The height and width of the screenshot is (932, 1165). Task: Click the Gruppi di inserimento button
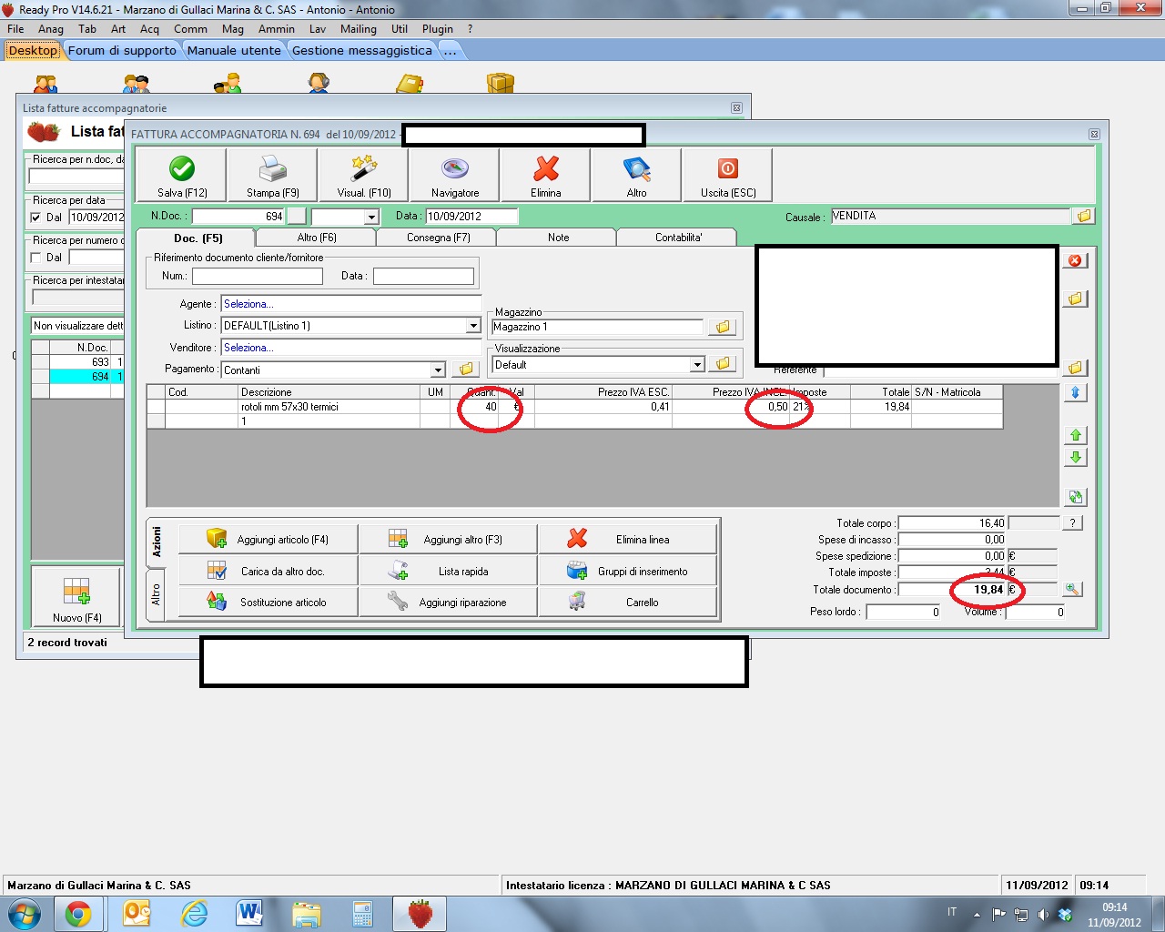tap(628, 571)
